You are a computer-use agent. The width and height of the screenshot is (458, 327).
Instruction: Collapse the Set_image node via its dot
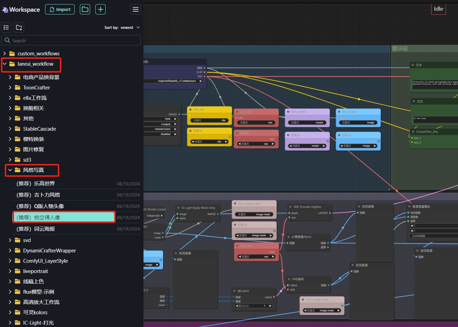point(339,112)
